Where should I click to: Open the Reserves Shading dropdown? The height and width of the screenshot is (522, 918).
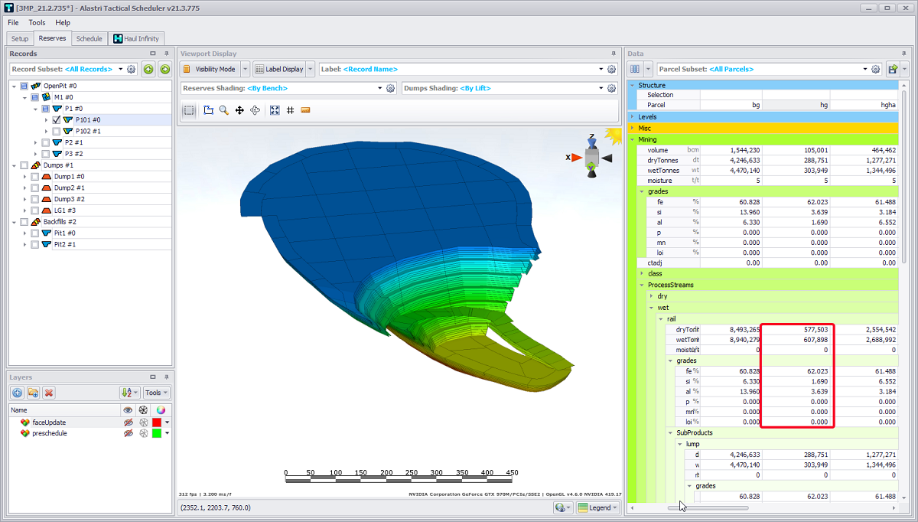[x=379, y=89]
